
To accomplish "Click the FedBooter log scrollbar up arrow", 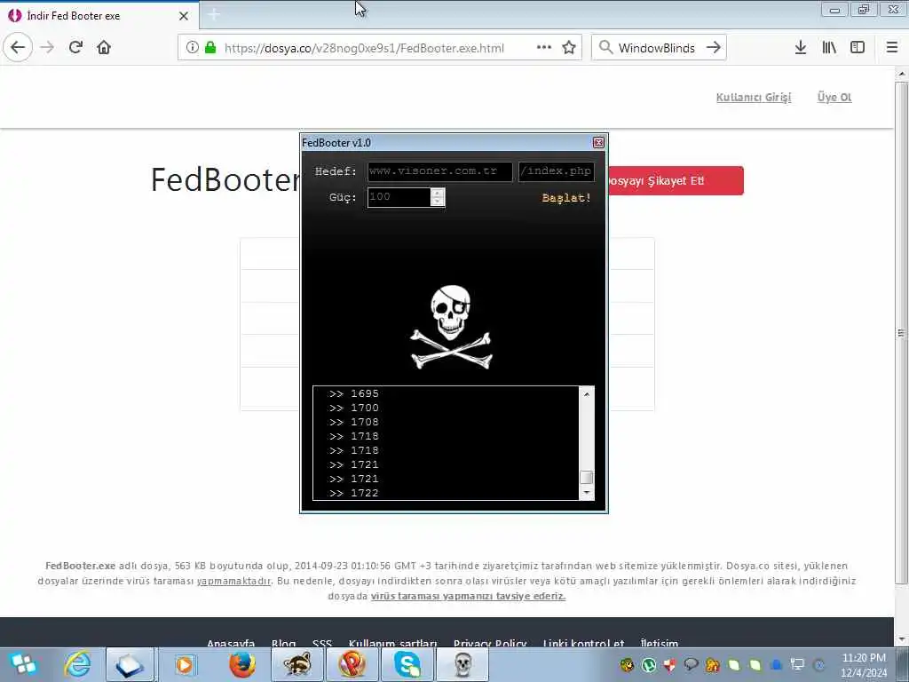I will (587, 394).
